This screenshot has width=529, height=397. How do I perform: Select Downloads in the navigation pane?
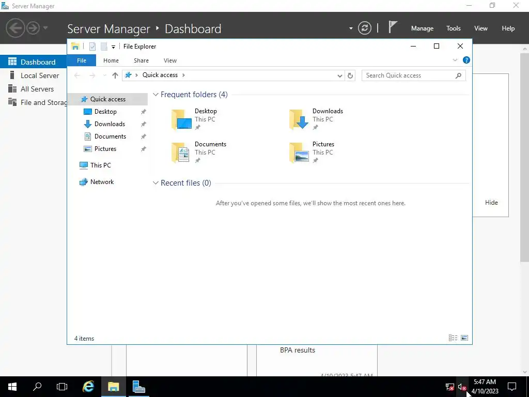110,124
